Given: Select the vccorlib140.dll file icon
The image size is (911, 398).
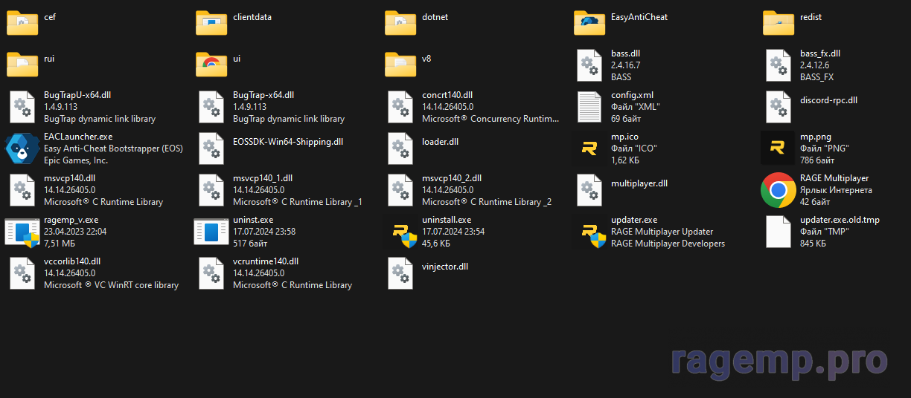Looking at the screenshot, I should 22,273.
